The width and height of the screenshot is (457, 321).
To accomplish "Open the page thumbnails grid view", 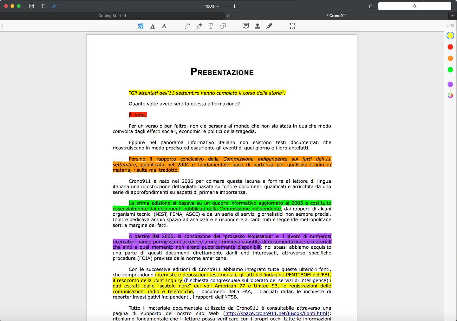I will point(31,6).
